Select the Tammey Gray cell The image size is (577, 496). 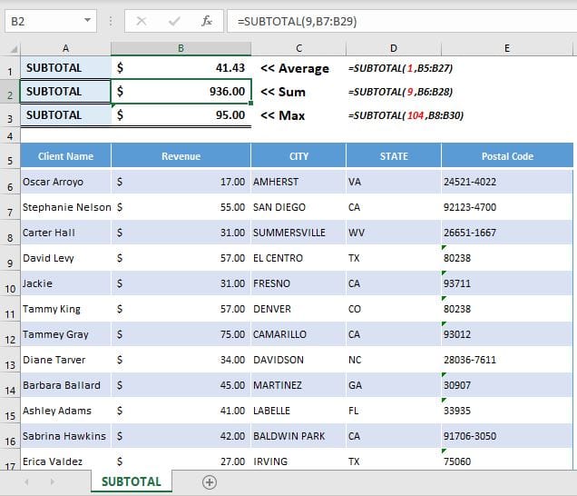[x=65, y=334]
